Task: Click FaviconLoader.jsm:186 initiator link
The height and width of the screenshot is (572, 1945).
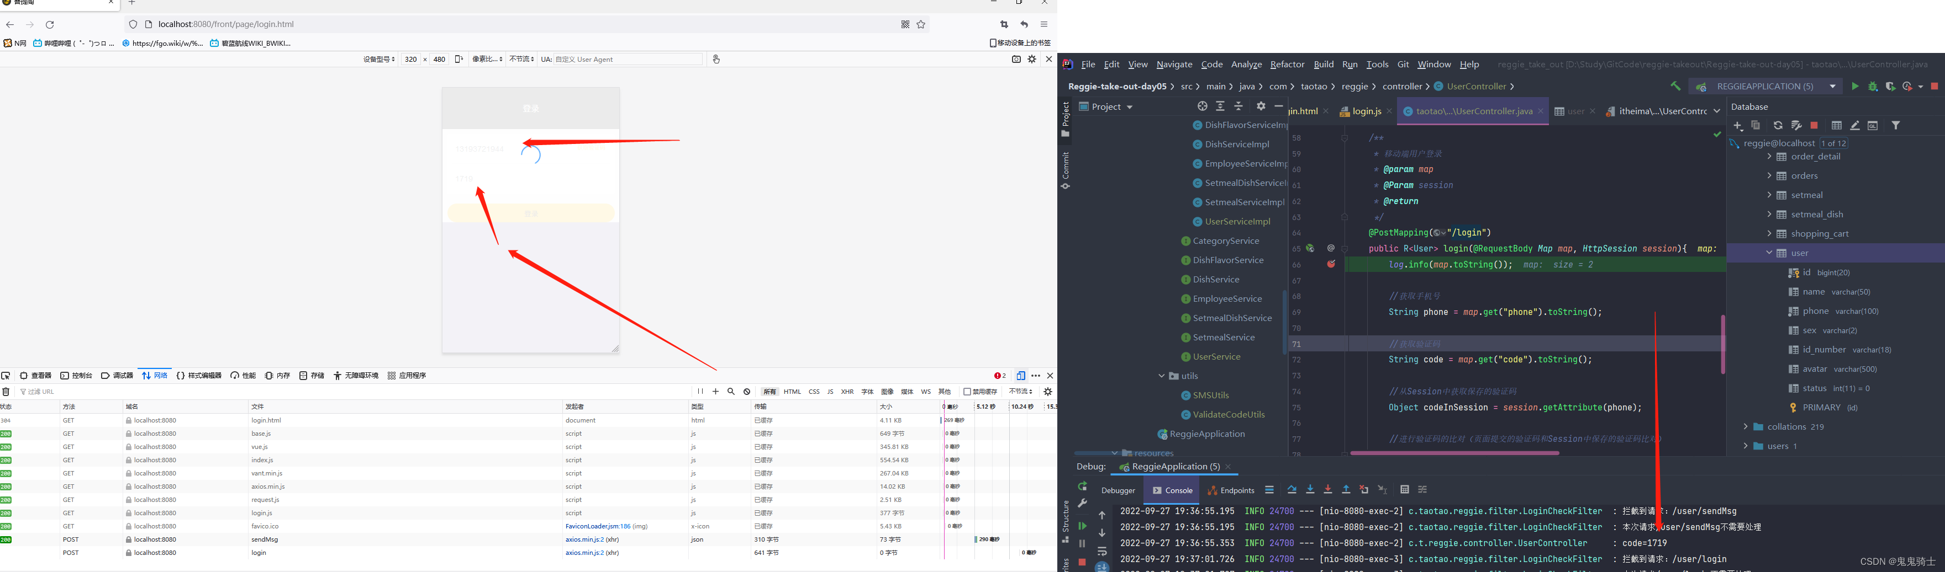Action: 598,526
